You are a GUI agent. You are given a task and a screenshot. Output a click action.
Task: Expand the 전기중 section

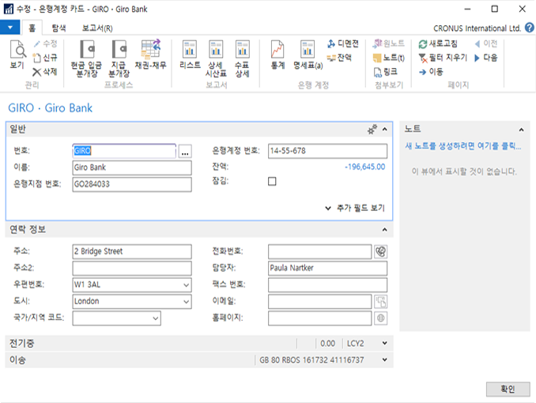tap(384, 343)
